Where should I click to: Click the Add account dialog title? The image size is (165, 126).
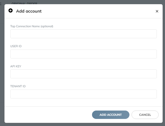(29, 11)
